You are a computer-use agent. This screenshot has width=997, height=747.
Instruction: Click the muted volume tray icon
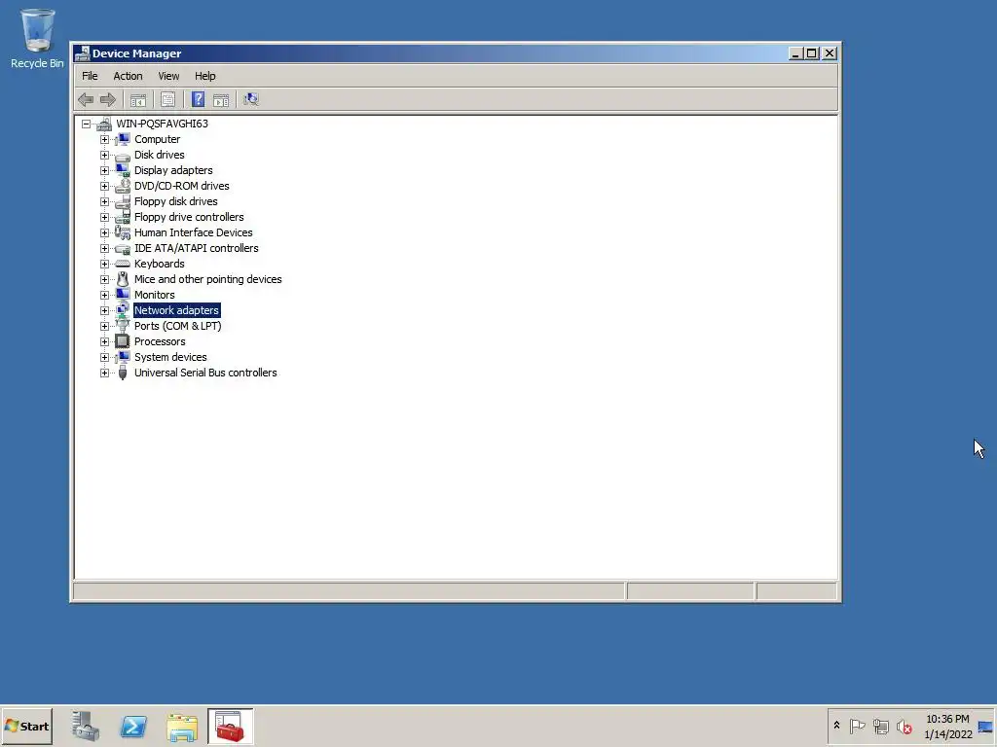click(905, 726)
